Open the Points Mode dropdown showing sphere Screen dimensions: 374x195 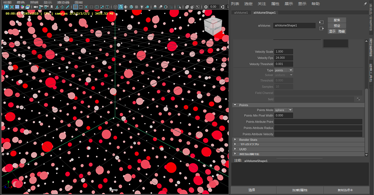pyautogui.click(x=284, y=110)
